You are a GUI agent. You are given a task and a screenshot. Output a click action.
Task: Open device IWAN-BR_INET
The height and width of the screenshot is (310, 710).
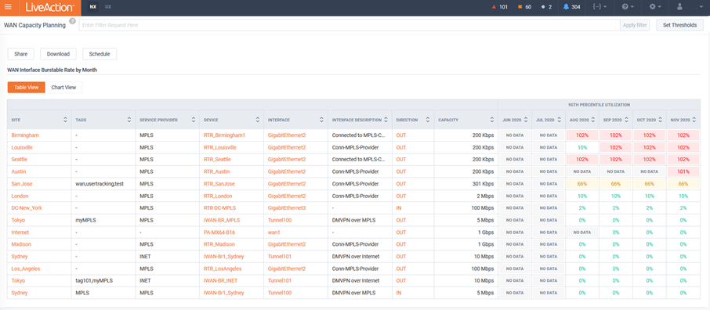pyautogui.click(x=221, y=280)
